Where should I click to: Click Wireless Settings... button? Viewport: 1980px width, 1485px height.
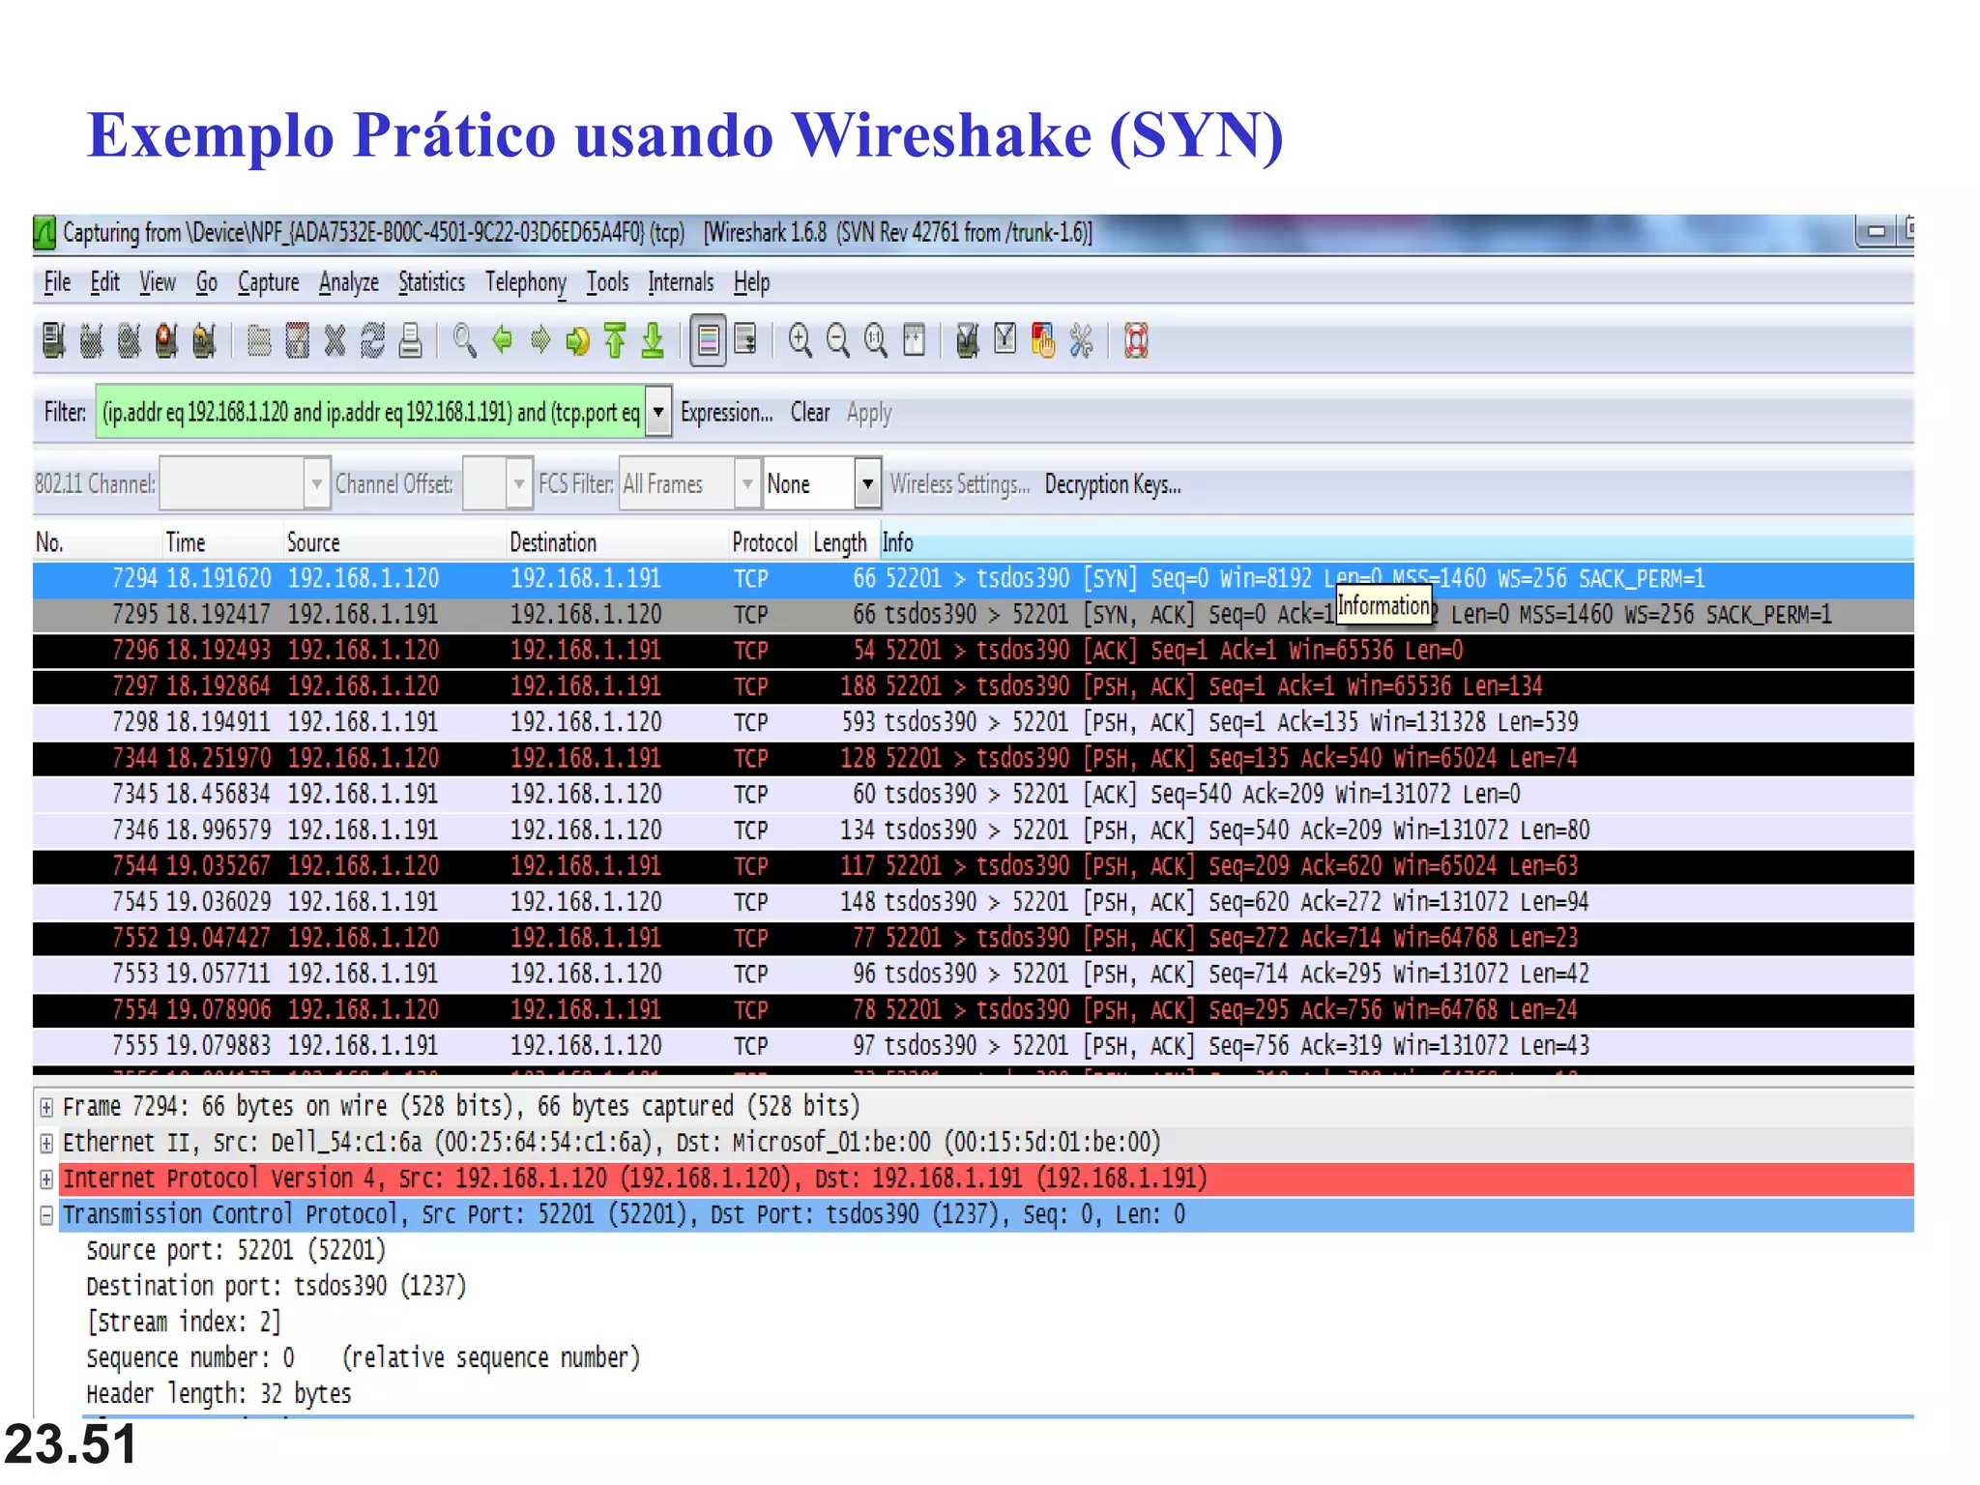pos(960,484)
